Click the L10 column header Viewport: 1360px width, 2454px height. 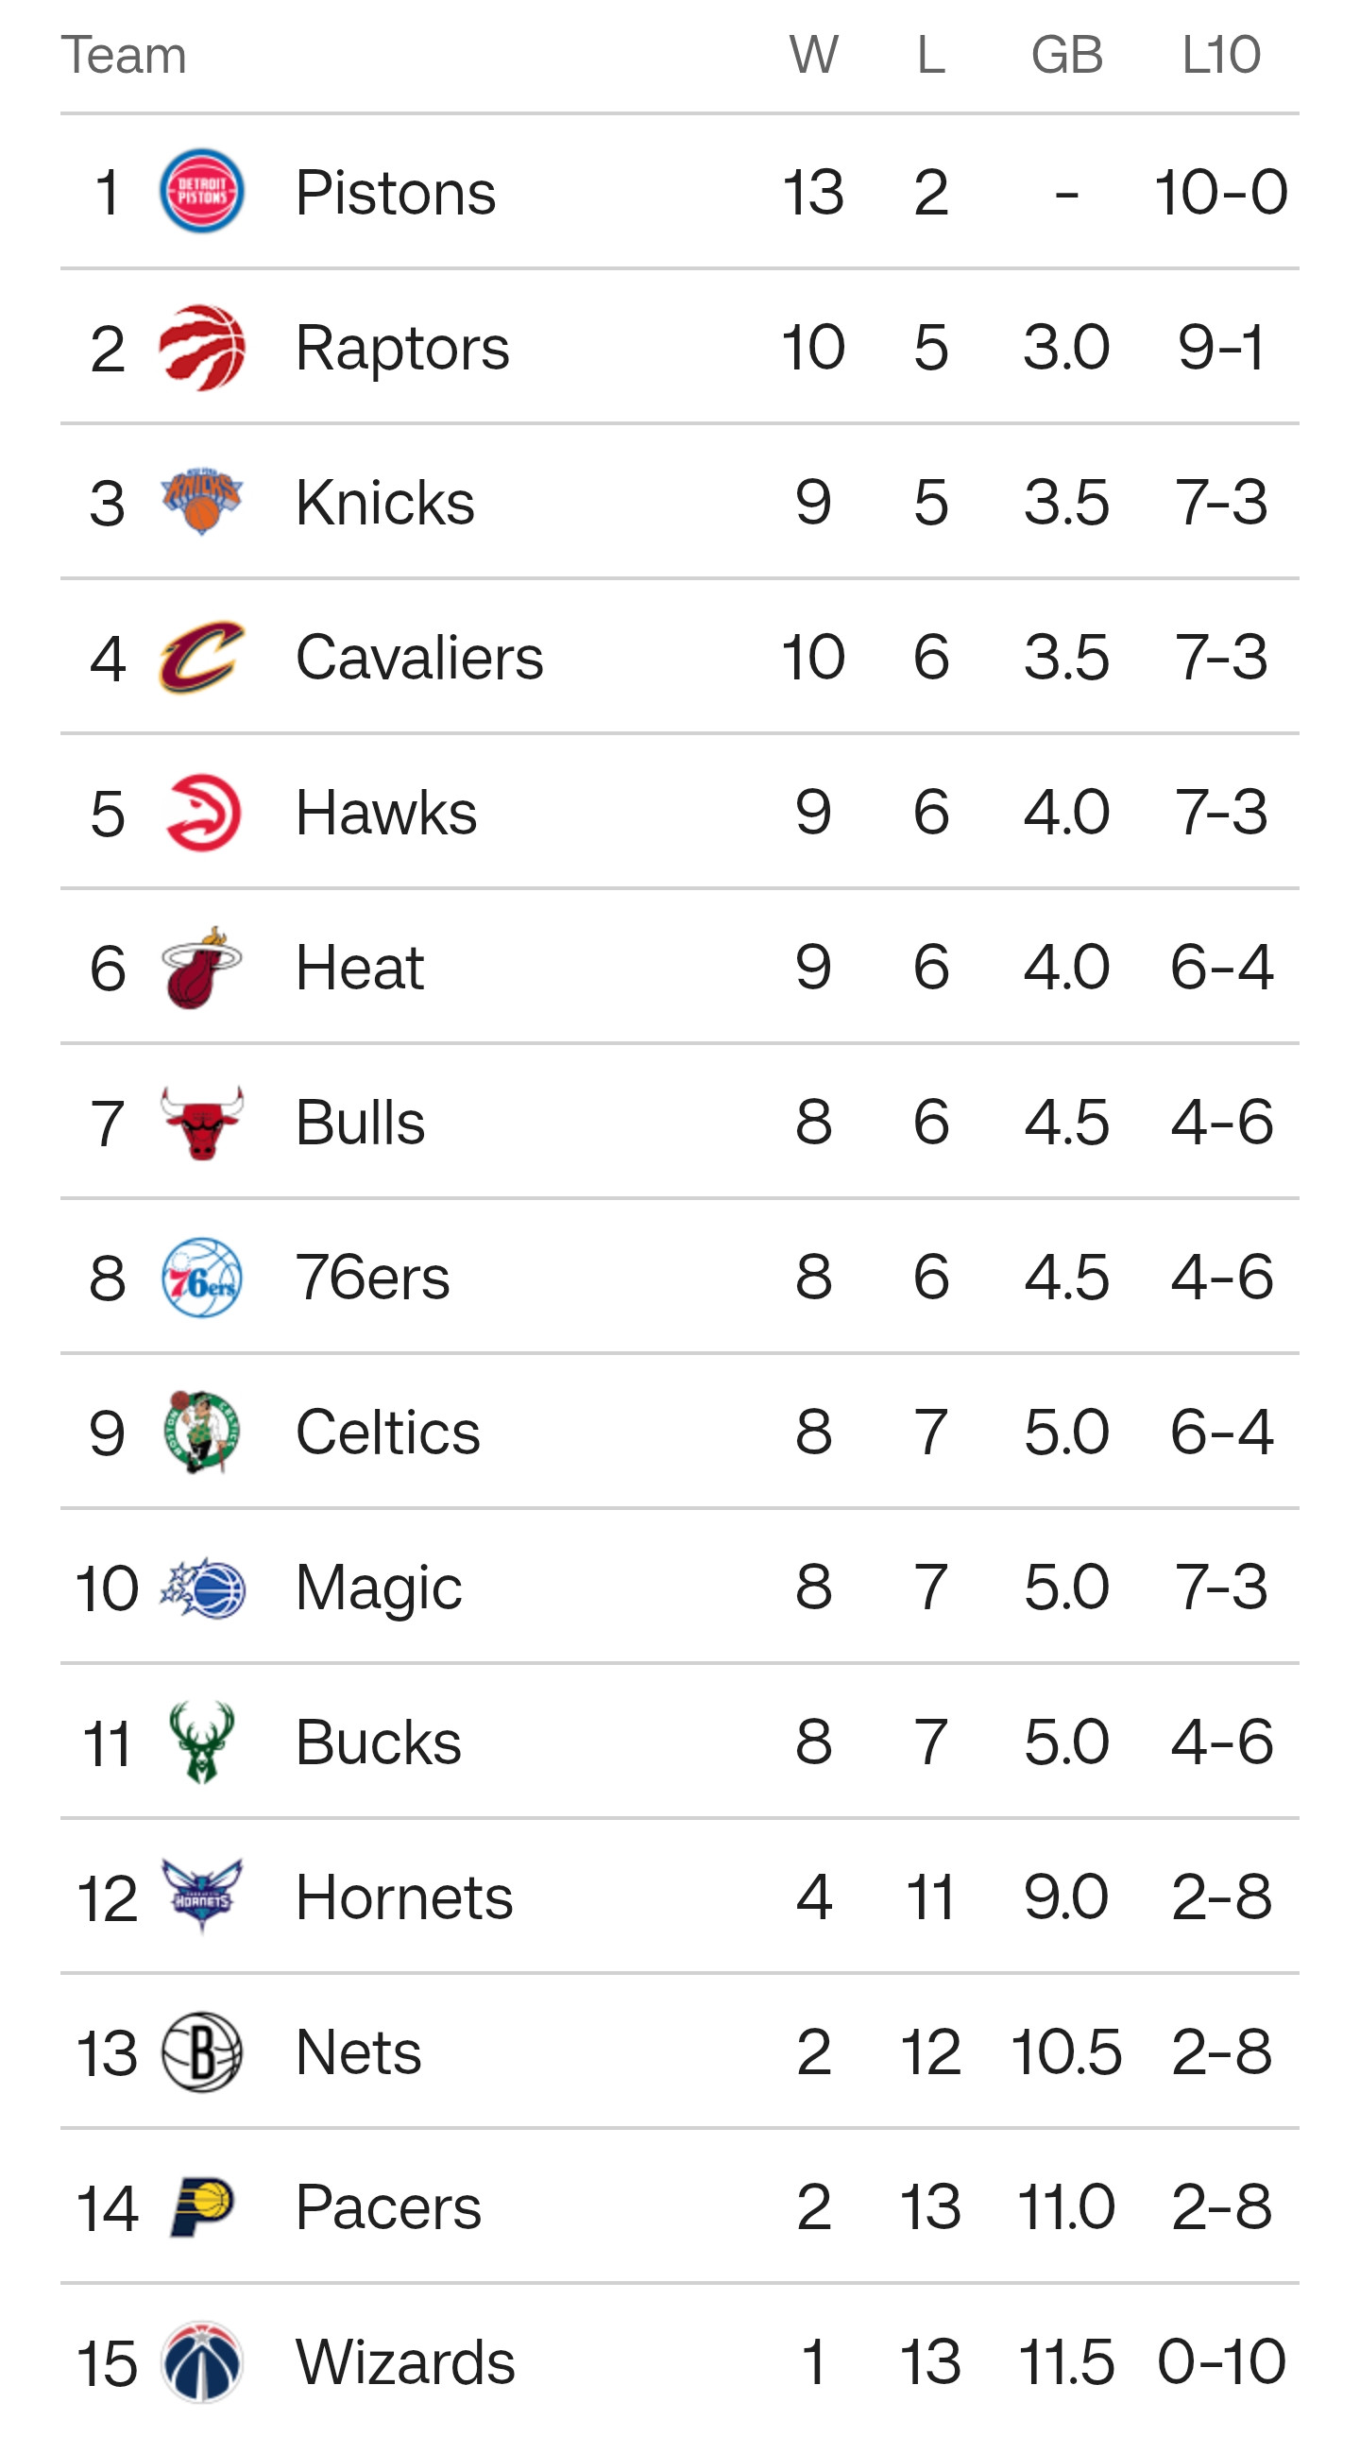click(x=1221, y=54)
